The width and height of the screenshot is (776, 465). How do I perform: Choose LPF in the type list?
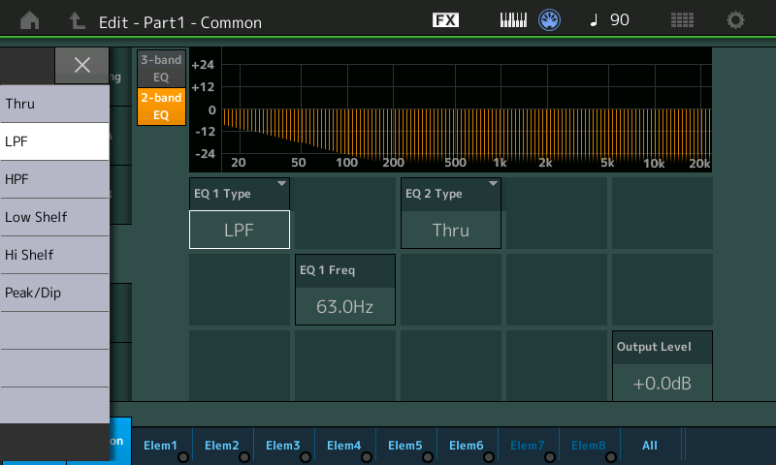coord(54,141)
